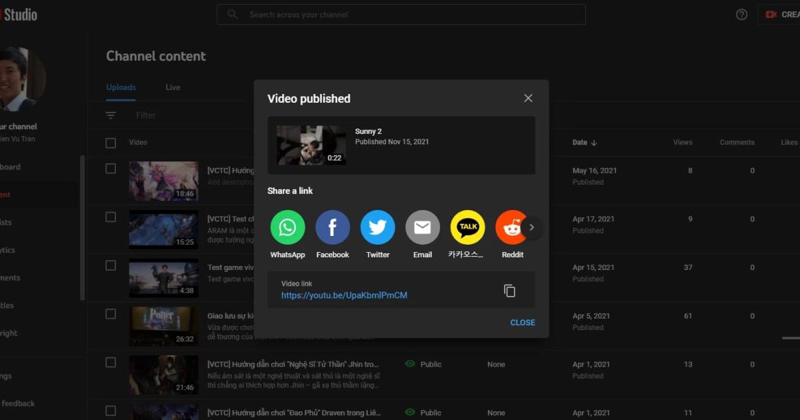Switch to the Live tab

(172, 87)
